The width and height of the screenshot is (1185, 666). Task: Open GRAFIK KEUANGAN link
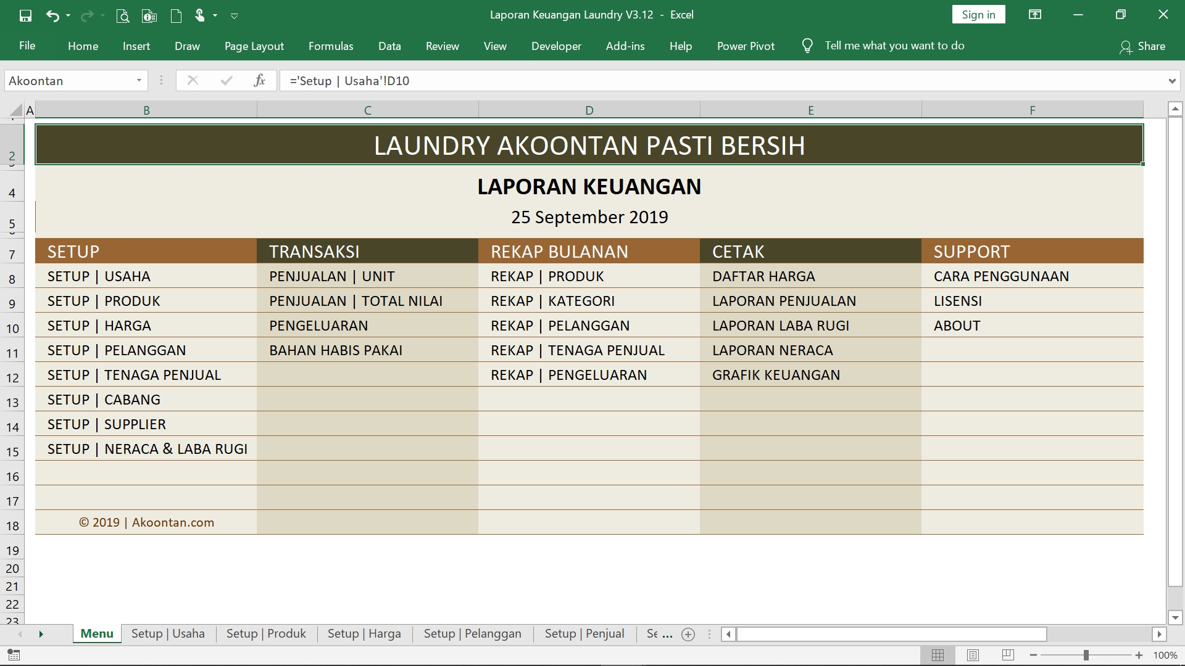(776, 375)
